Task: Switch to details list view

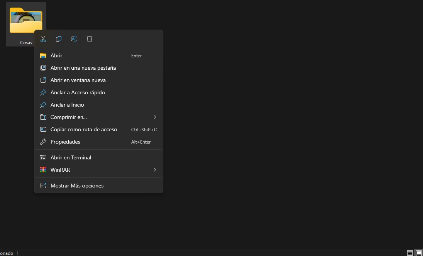Action: 410,253
